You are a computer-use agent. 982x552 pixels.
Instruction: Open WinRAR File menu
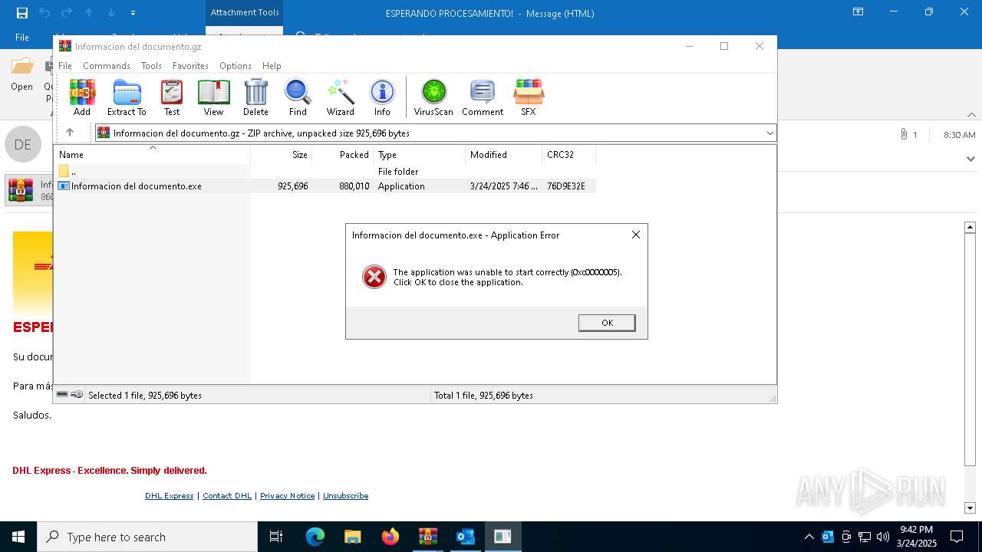pos(65,66)
